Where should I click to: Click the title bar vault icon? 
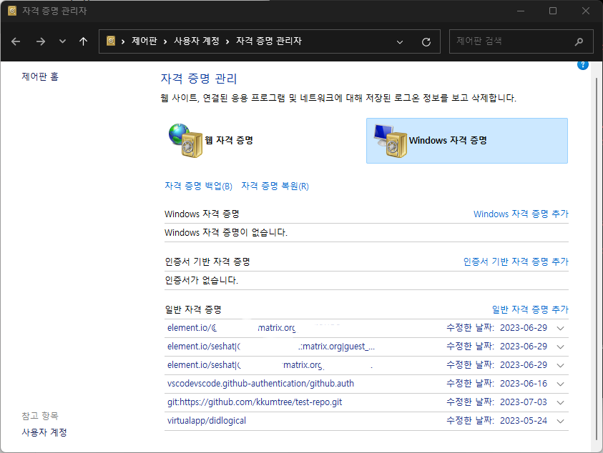12,11
